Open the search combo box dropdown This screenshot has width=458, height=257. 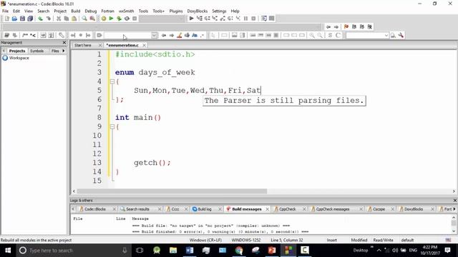pyautogui.click(x=386, y=35)
